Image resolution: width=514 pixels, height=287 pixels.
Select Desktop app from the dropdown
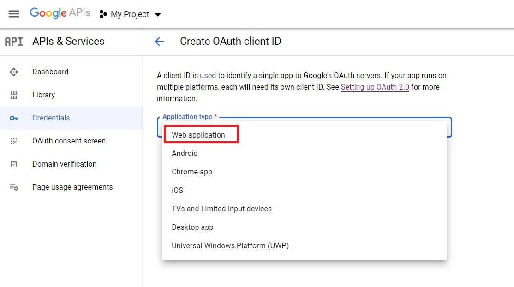tap(192, 227)
